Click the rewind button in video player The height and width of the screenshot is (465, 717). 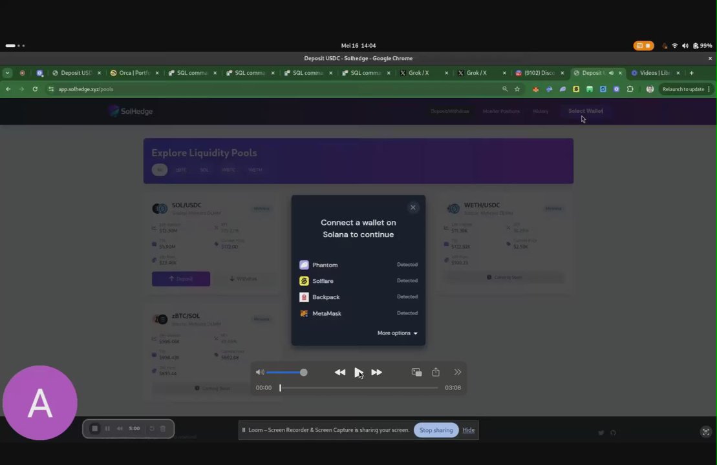point(340,372)
